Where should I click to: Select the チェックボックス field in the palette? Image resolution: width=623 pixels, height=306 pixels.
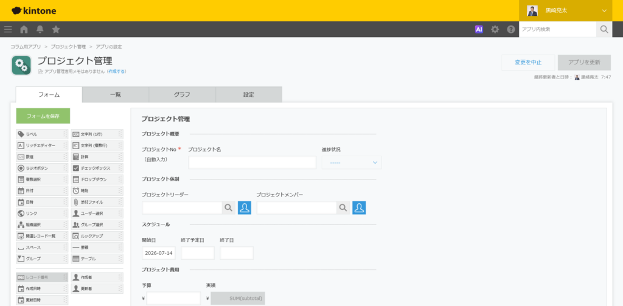coord(97,168)
